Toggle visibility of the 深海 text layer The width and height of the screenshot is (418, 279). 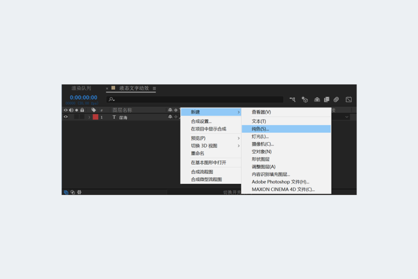[x=66, y=118]
